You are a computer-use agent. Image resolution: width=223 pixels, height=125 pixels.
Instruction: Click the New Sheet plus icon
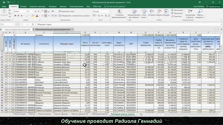pos(141,114)
